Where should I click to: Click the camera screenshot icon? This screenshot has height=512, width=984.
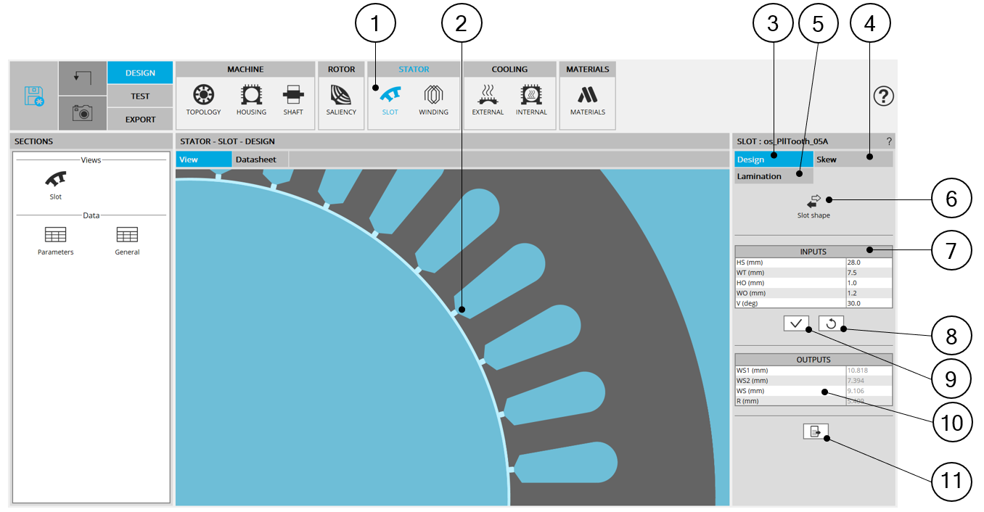click(x=82, y=112)
